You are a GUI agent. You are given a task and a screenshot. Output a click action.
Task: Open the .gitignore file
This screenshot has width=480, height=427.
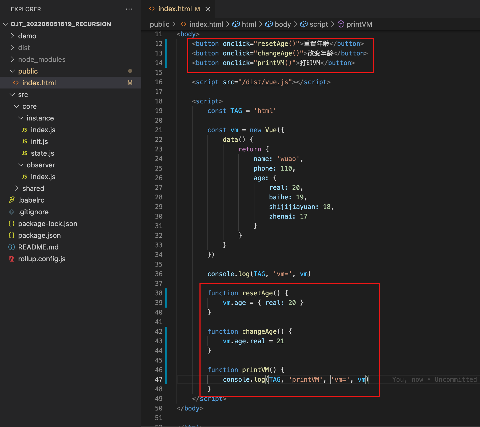click(71, 212)
